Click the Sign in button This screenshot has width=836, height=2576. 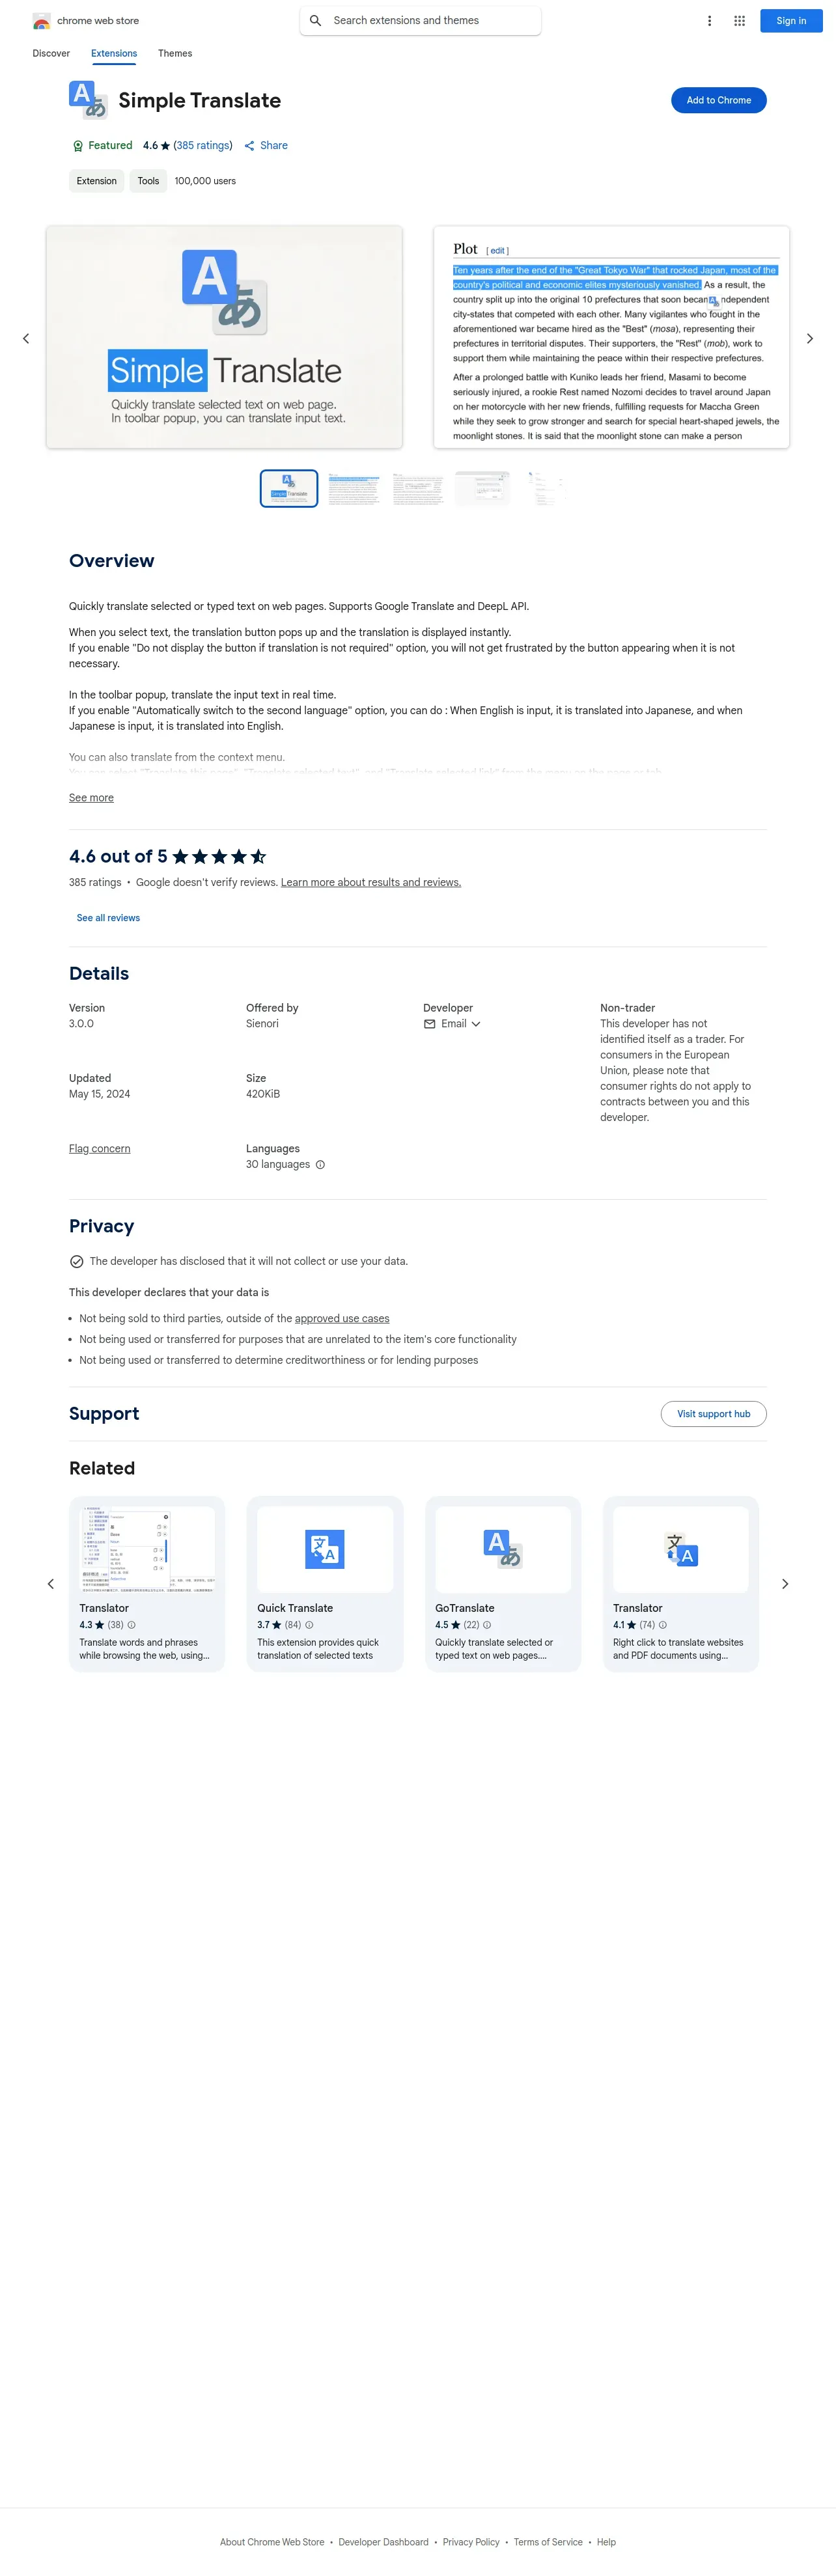791,21
